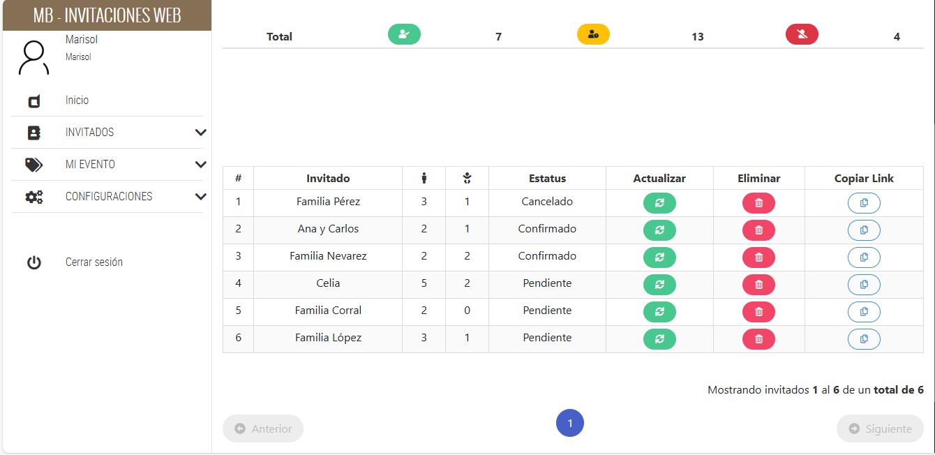
Task: Select page 1 in the pagination
Action: (570, 423)
